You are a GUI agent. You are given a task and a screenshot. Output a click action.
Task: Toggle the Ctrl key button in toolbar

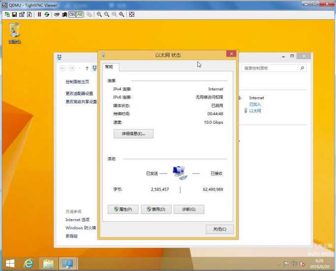point(72,14)
